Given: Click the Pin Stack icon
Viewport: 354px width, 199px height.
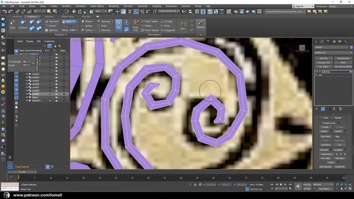Looking at the screenshot, I should tap(317, 109).
